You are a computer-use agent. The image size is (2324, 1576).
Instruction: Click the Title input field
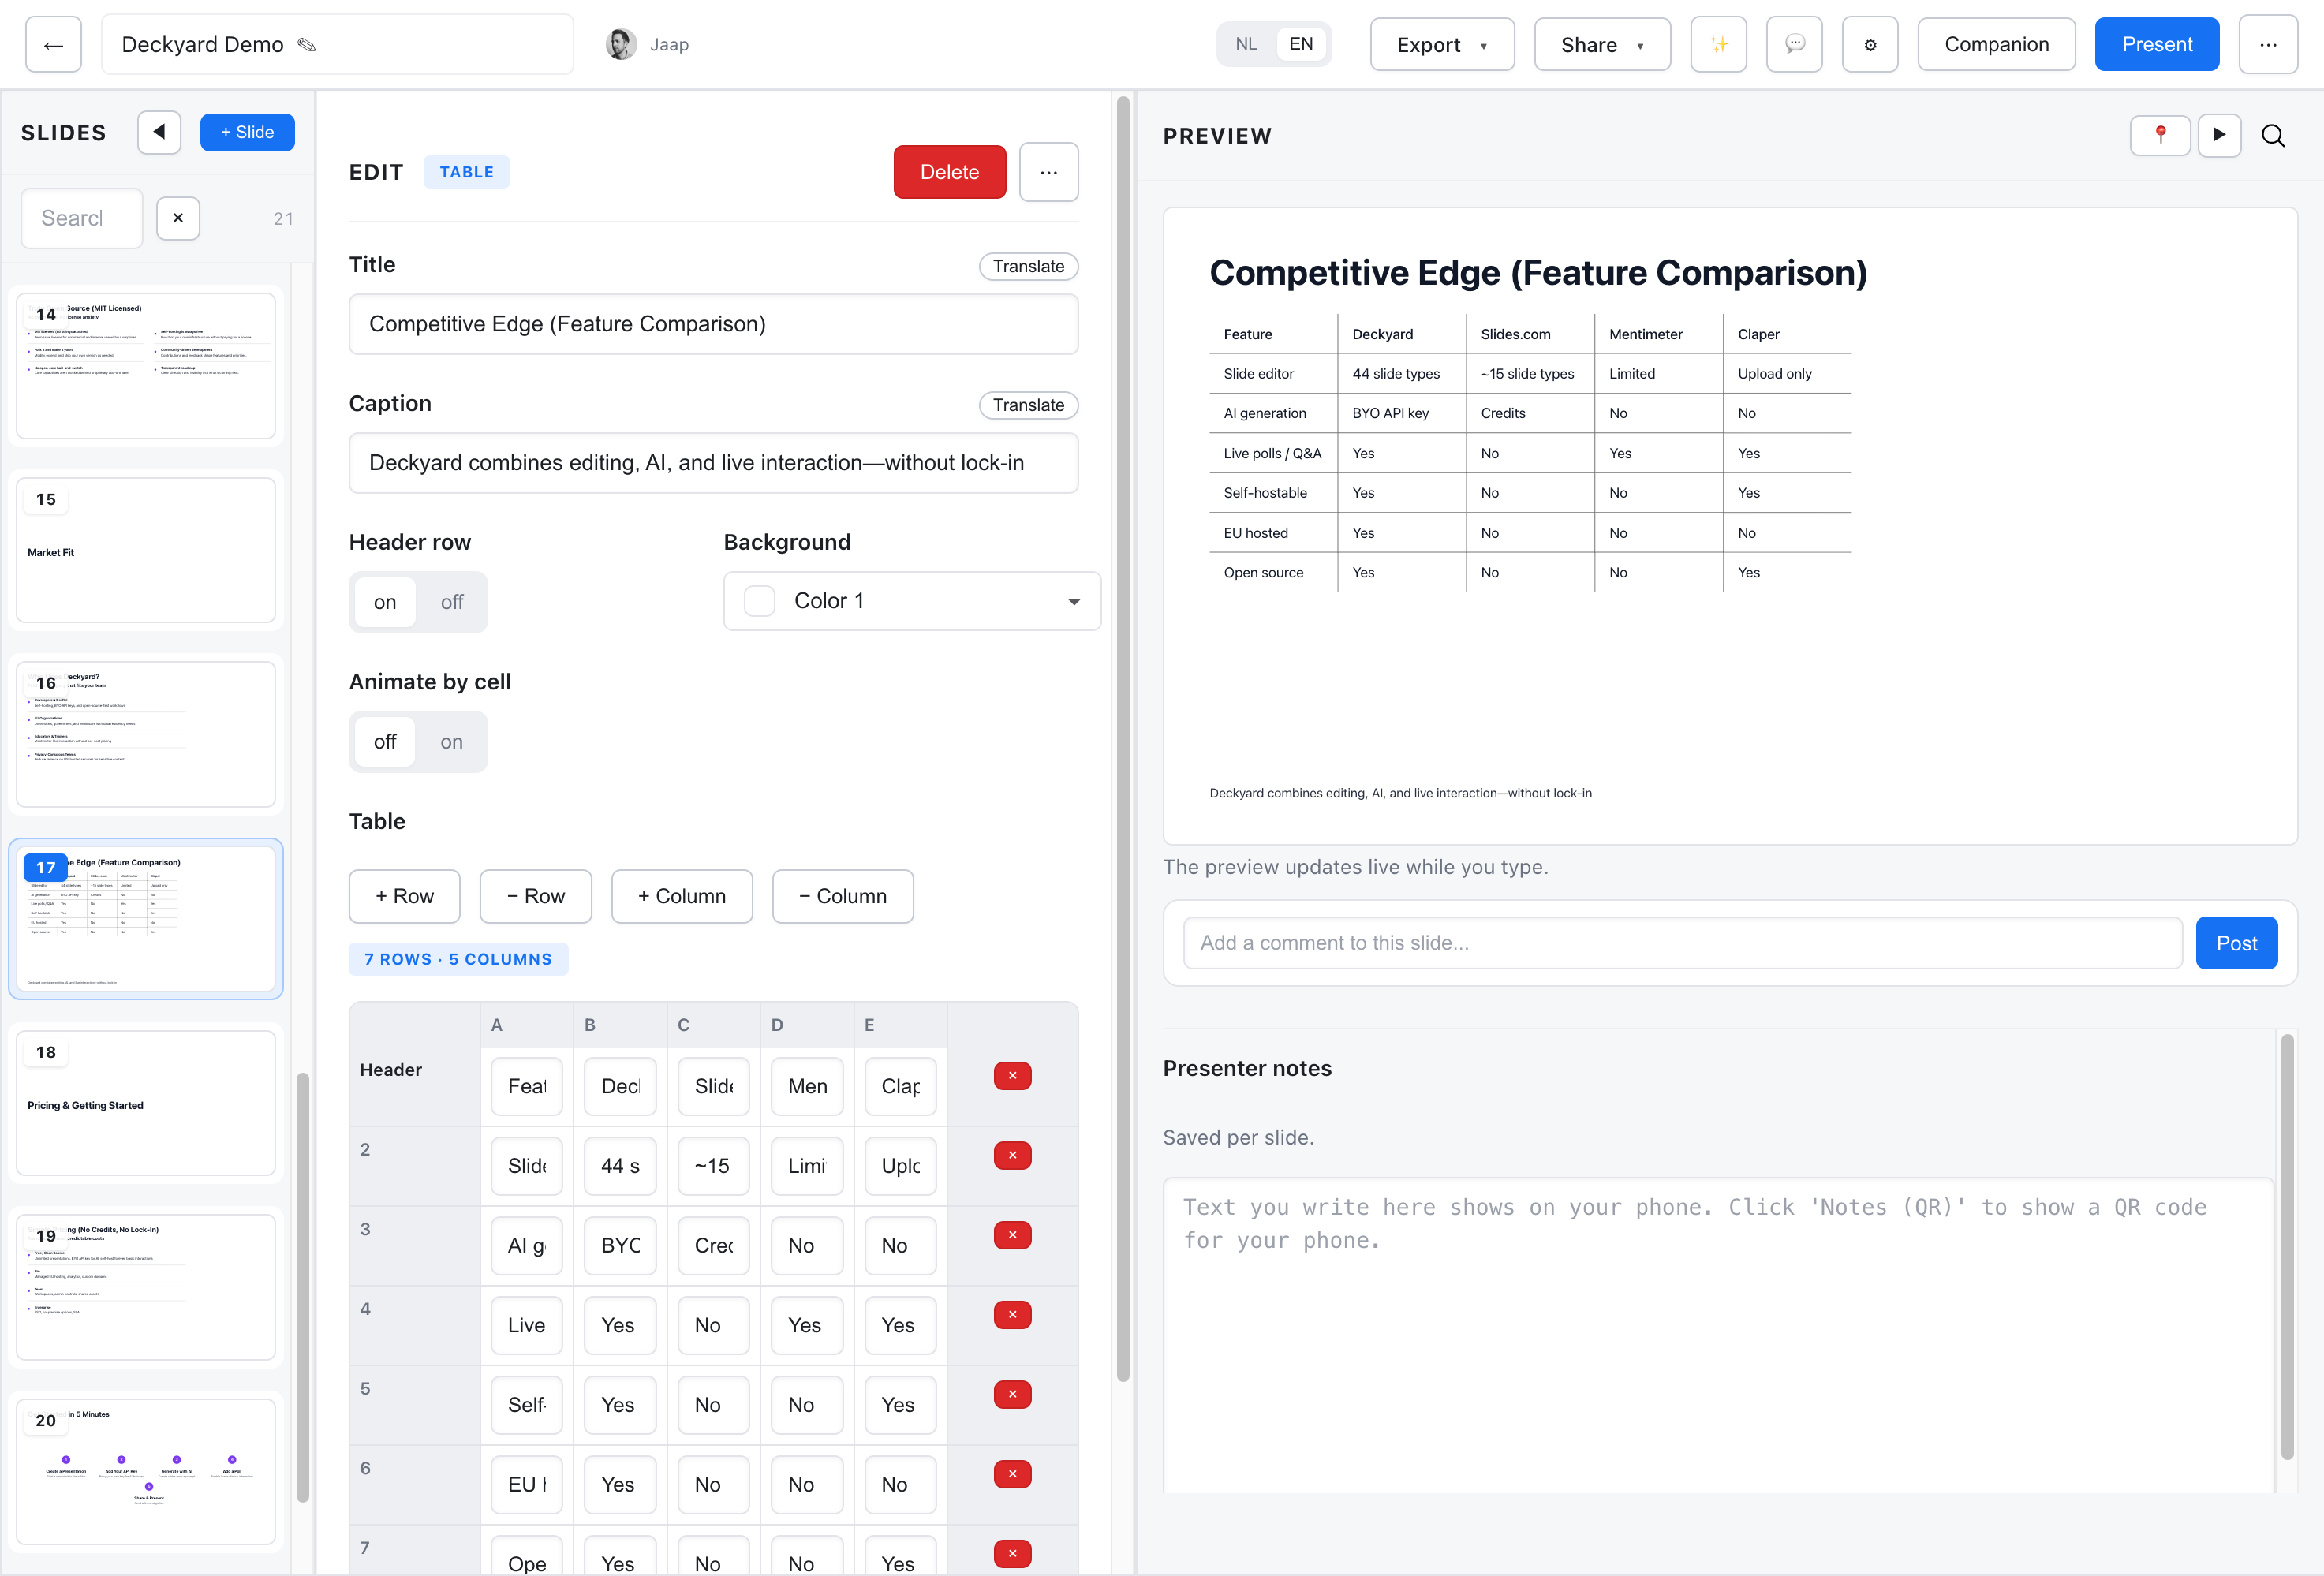click(x=713, y=324)
